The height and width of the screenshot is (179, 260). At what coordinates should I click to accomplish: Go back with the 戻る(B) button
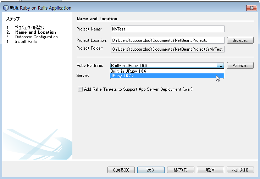121,170
